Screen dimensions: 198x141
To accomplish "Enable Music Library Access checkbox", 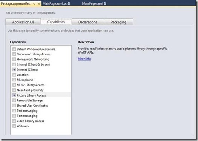I will point(14,85).
